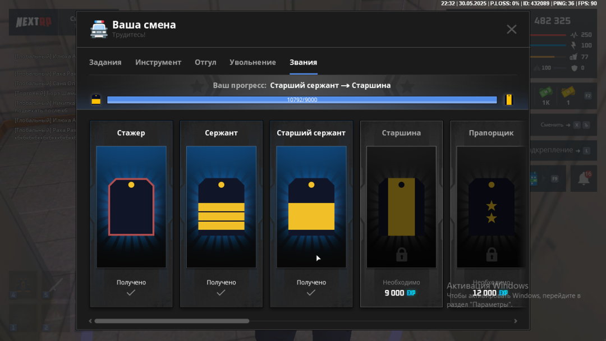Click the checkmark under Стажер card
The height and width of the screenshot is (341, 606).
[x=131, y=293]
